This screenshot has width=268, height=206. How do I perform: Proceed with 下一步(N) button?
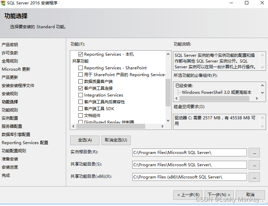(x=219, y=195)
